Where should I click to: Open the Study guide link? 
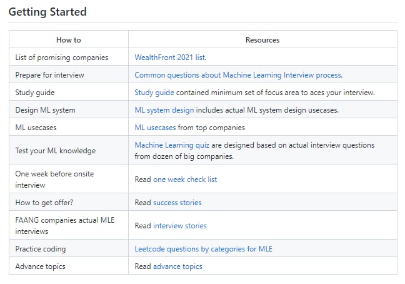point(154,92)
